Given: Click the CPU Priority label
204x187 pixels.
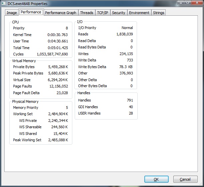Looking at the screenshot, I should click(x=19, y=28).
